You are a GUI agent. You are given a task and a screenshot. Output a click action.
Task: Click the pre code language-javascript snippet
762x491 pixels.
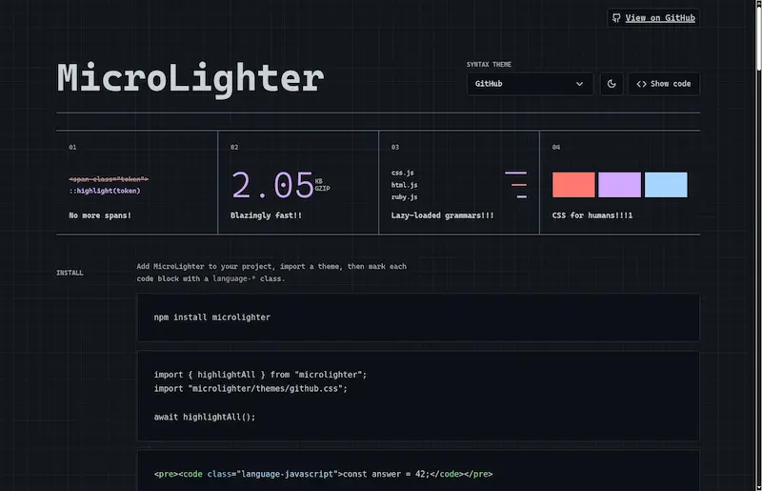tap(323, 474)
